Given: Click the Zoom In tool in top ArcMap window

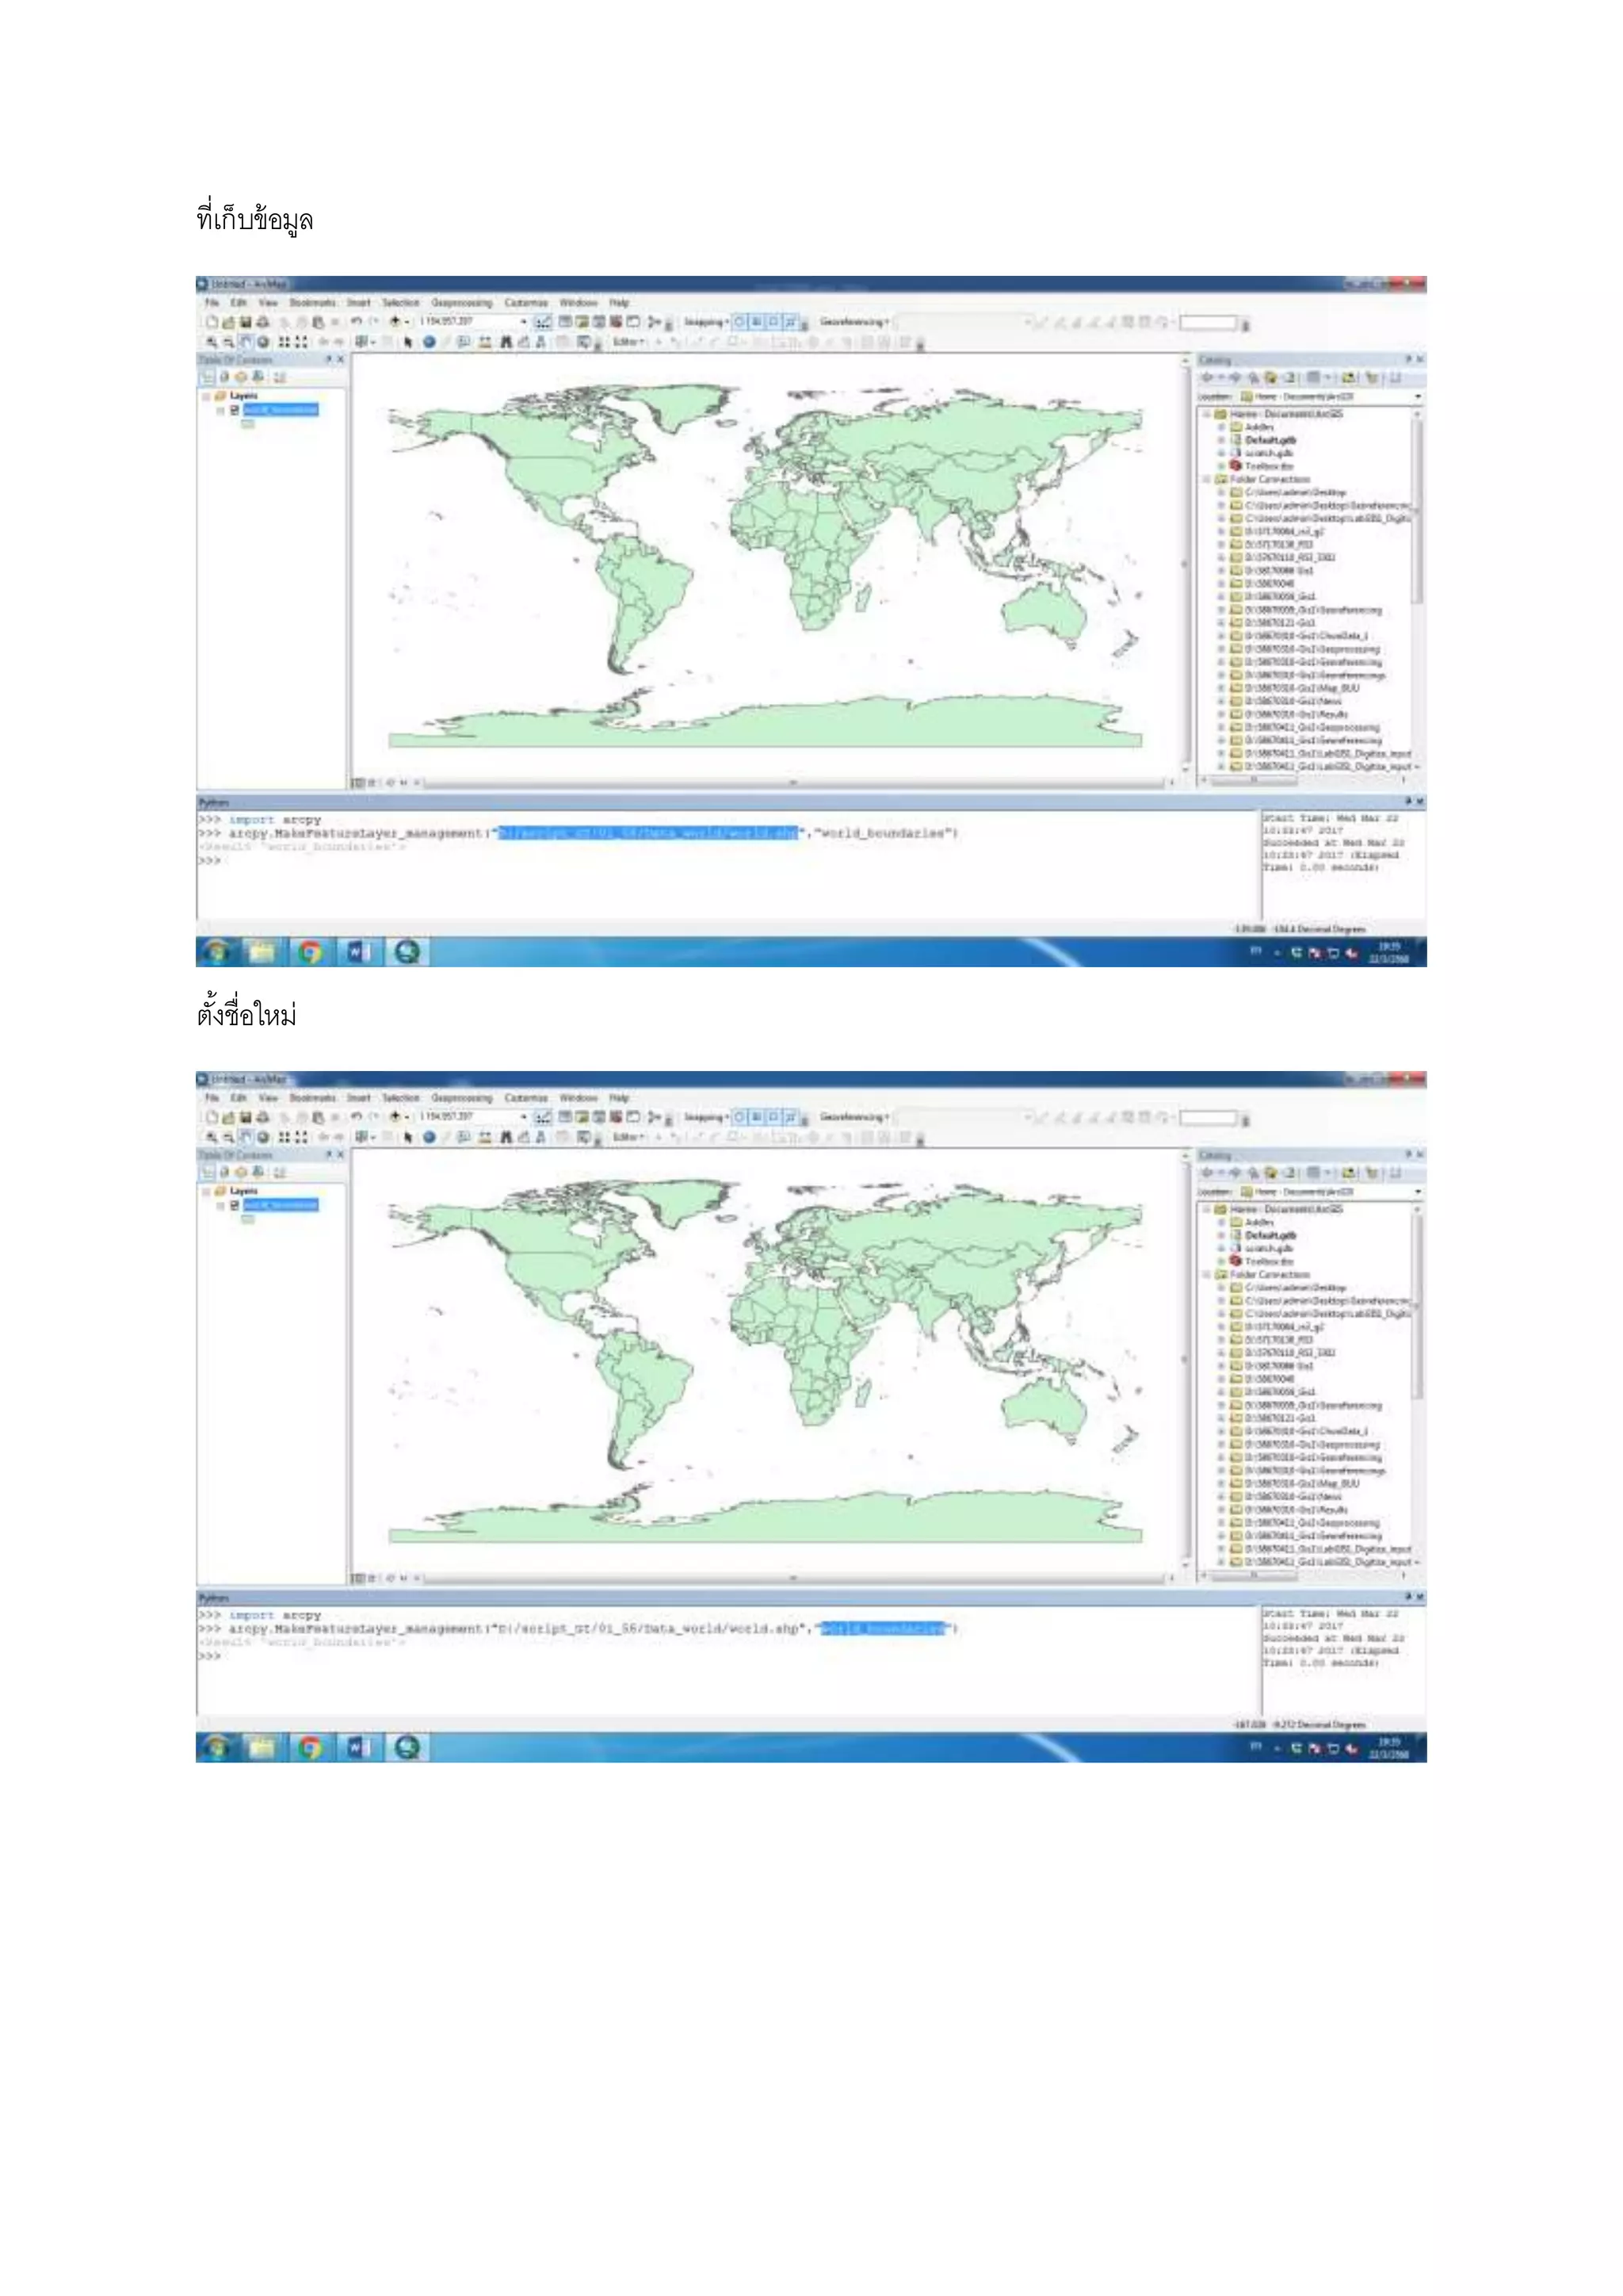Looking at the screenshot, I should 212,342.
